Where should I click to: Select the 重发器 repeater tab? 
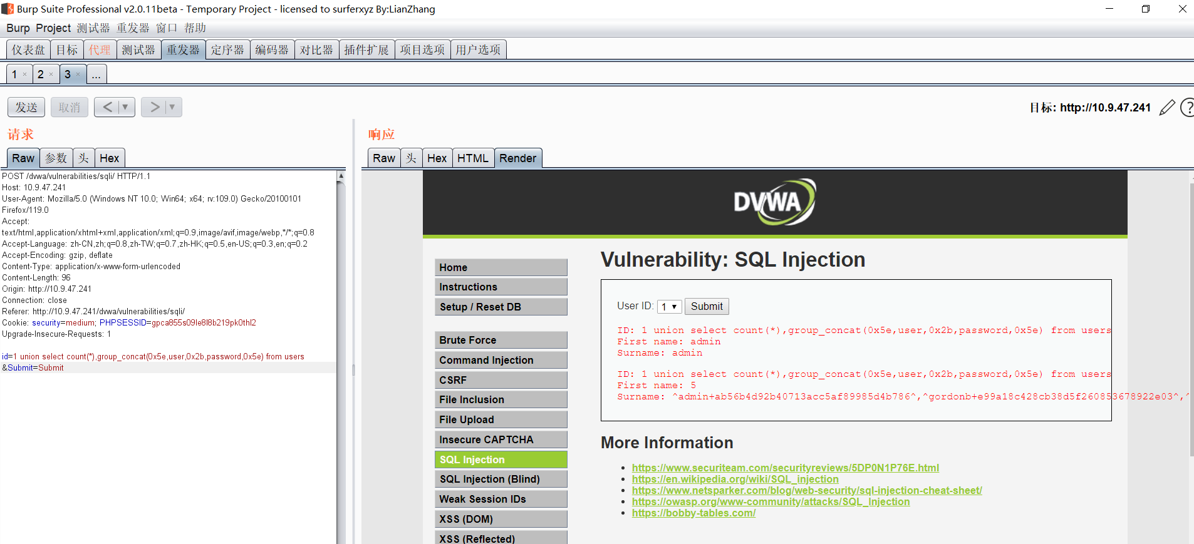pyautogui.click(x=183, y=49)
